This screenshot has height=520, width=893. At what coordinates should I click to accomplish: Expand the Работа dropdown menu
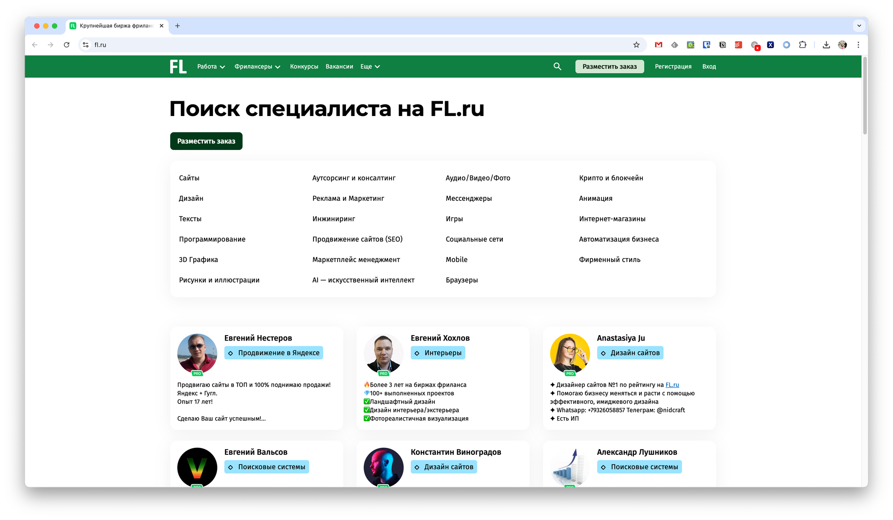(211, 67)
